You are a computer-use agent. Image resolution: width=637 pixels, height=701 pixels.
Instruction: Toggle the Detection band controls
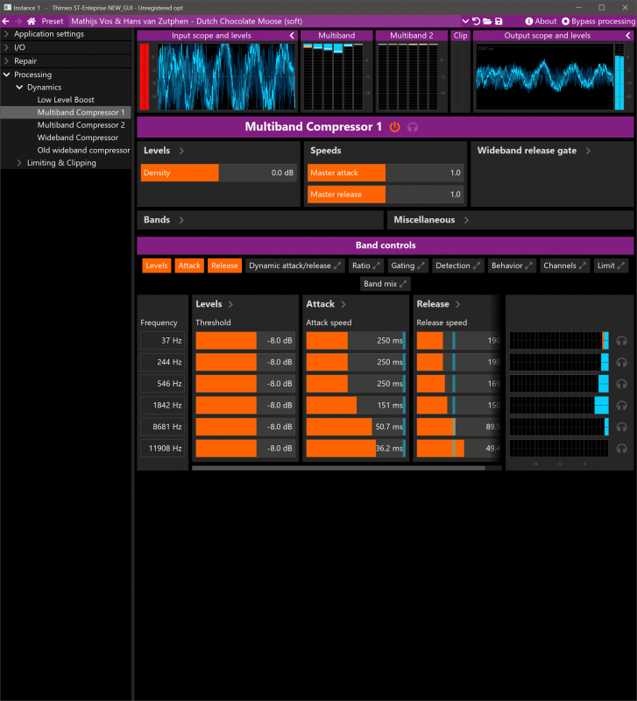(x=457, y=266)
